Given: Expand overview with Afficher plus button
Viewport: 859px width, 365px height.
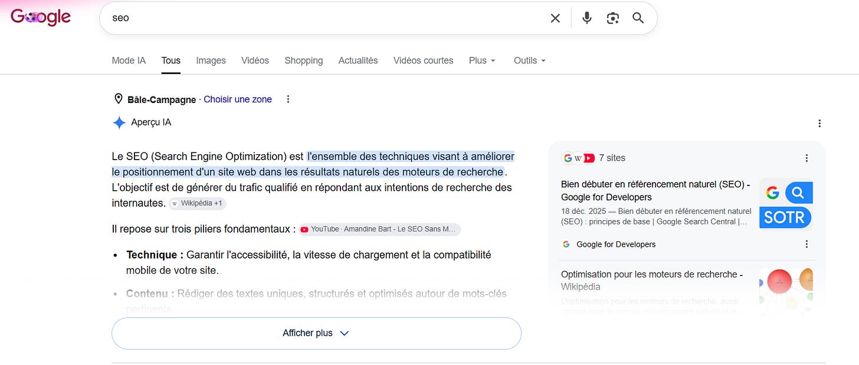Looking at the screenshot, I should [x=316, y=333].
